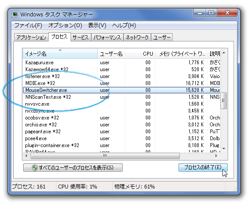The width and height of the screenshot is (250, 204).
Task: Select the プロセス tab
Action: click(x=59, y=37)
